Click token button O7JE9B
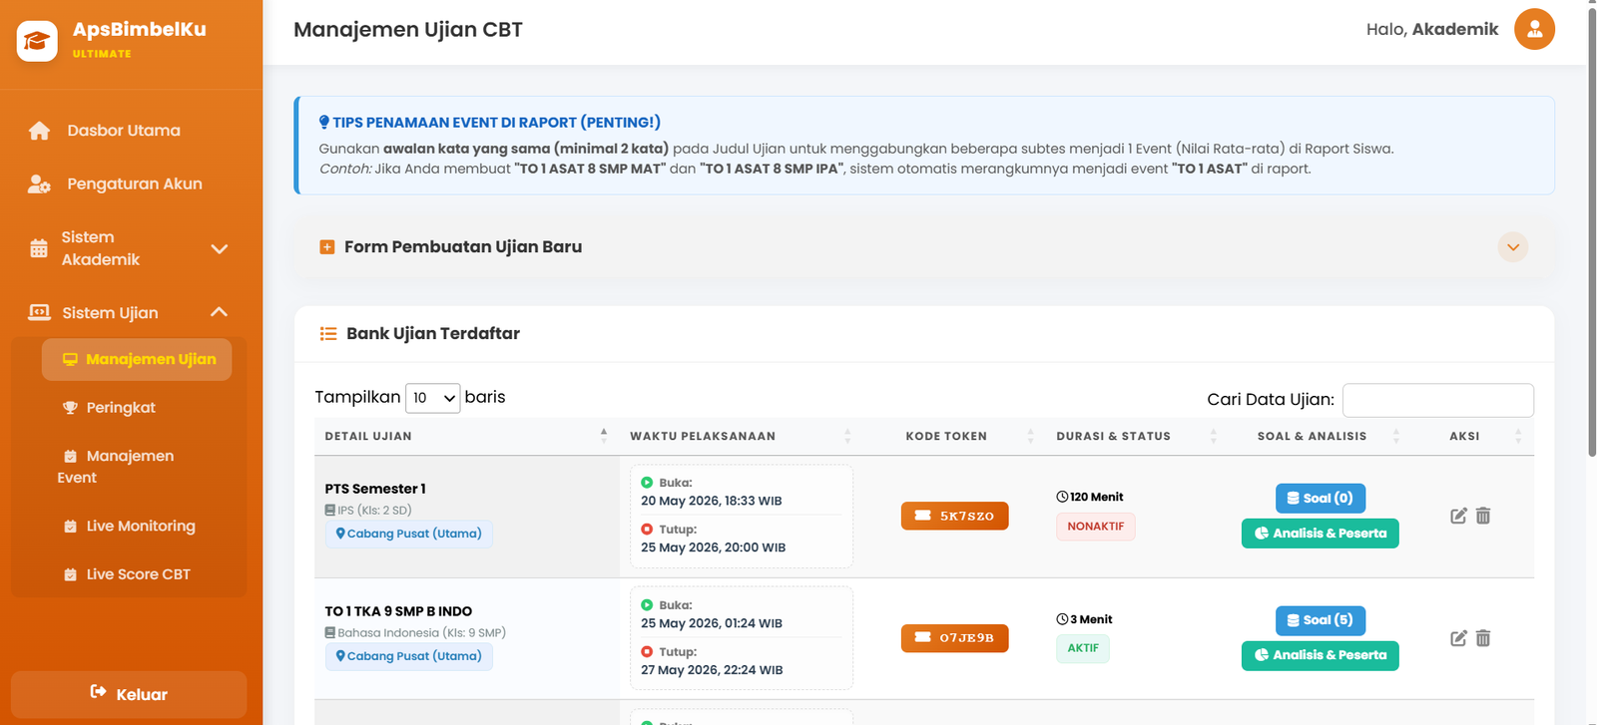This screenshot has width=1597, height=725. pyautogui.click(x=954, y=638)
